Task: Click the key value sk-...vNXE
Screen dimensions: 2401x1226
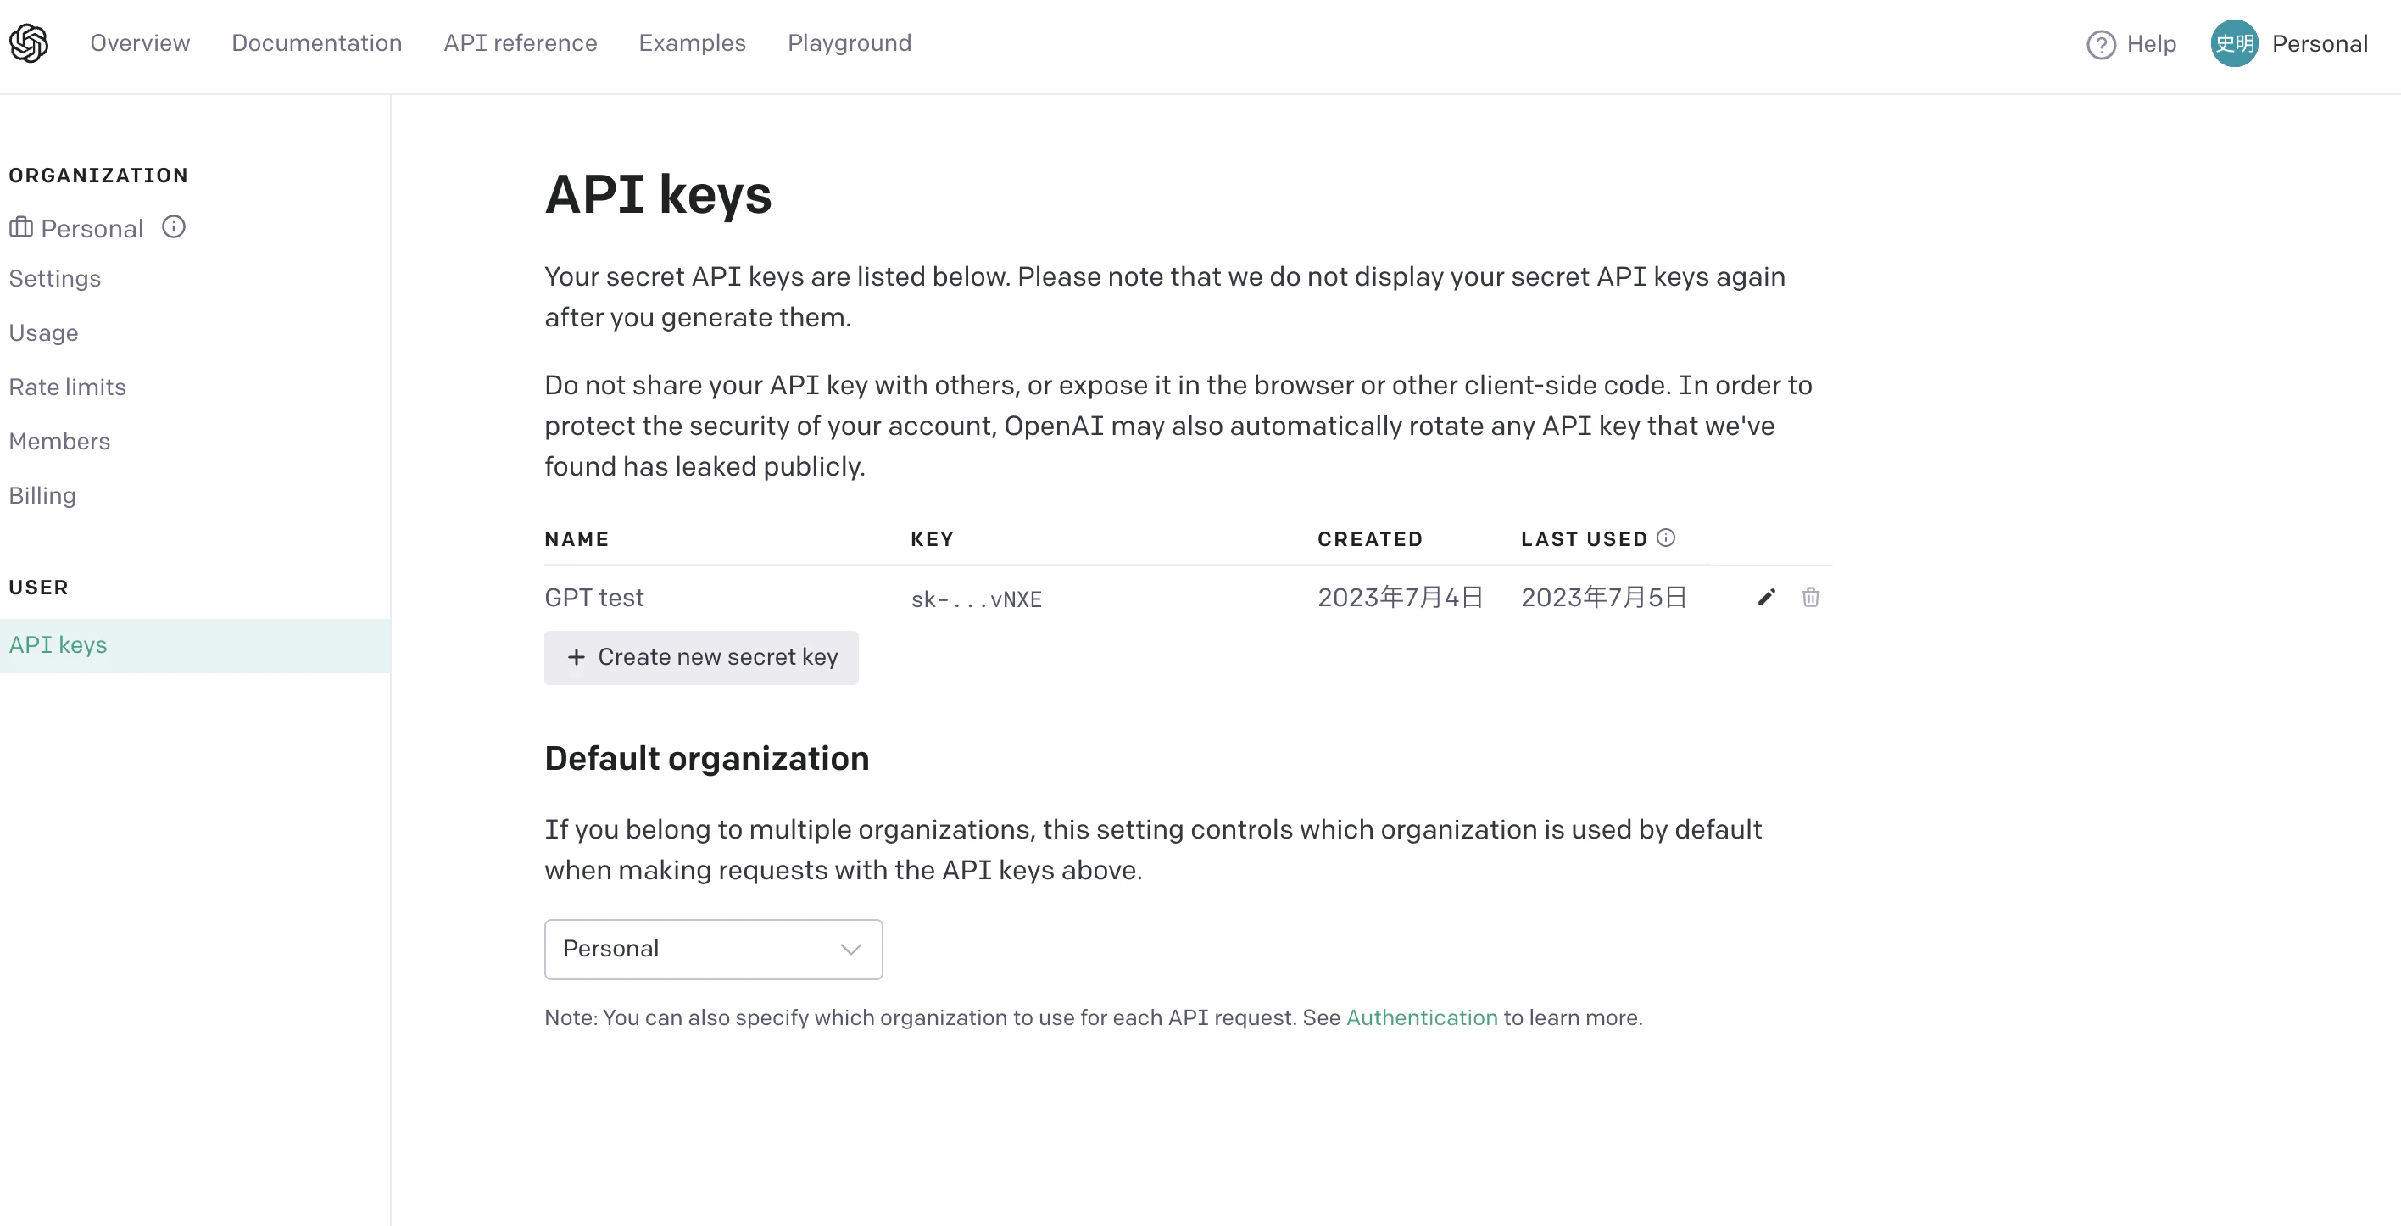Action: [976, 599]
